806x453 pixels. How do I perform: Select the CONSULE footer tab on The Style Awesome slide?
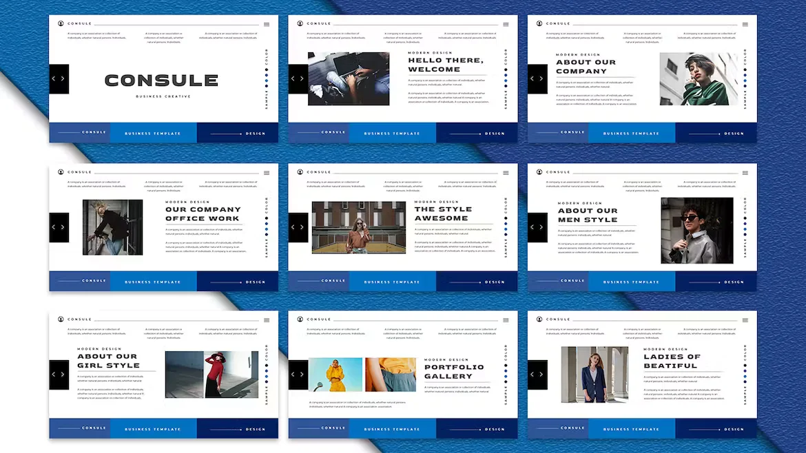pyautogui.click(x=333, y=281)
